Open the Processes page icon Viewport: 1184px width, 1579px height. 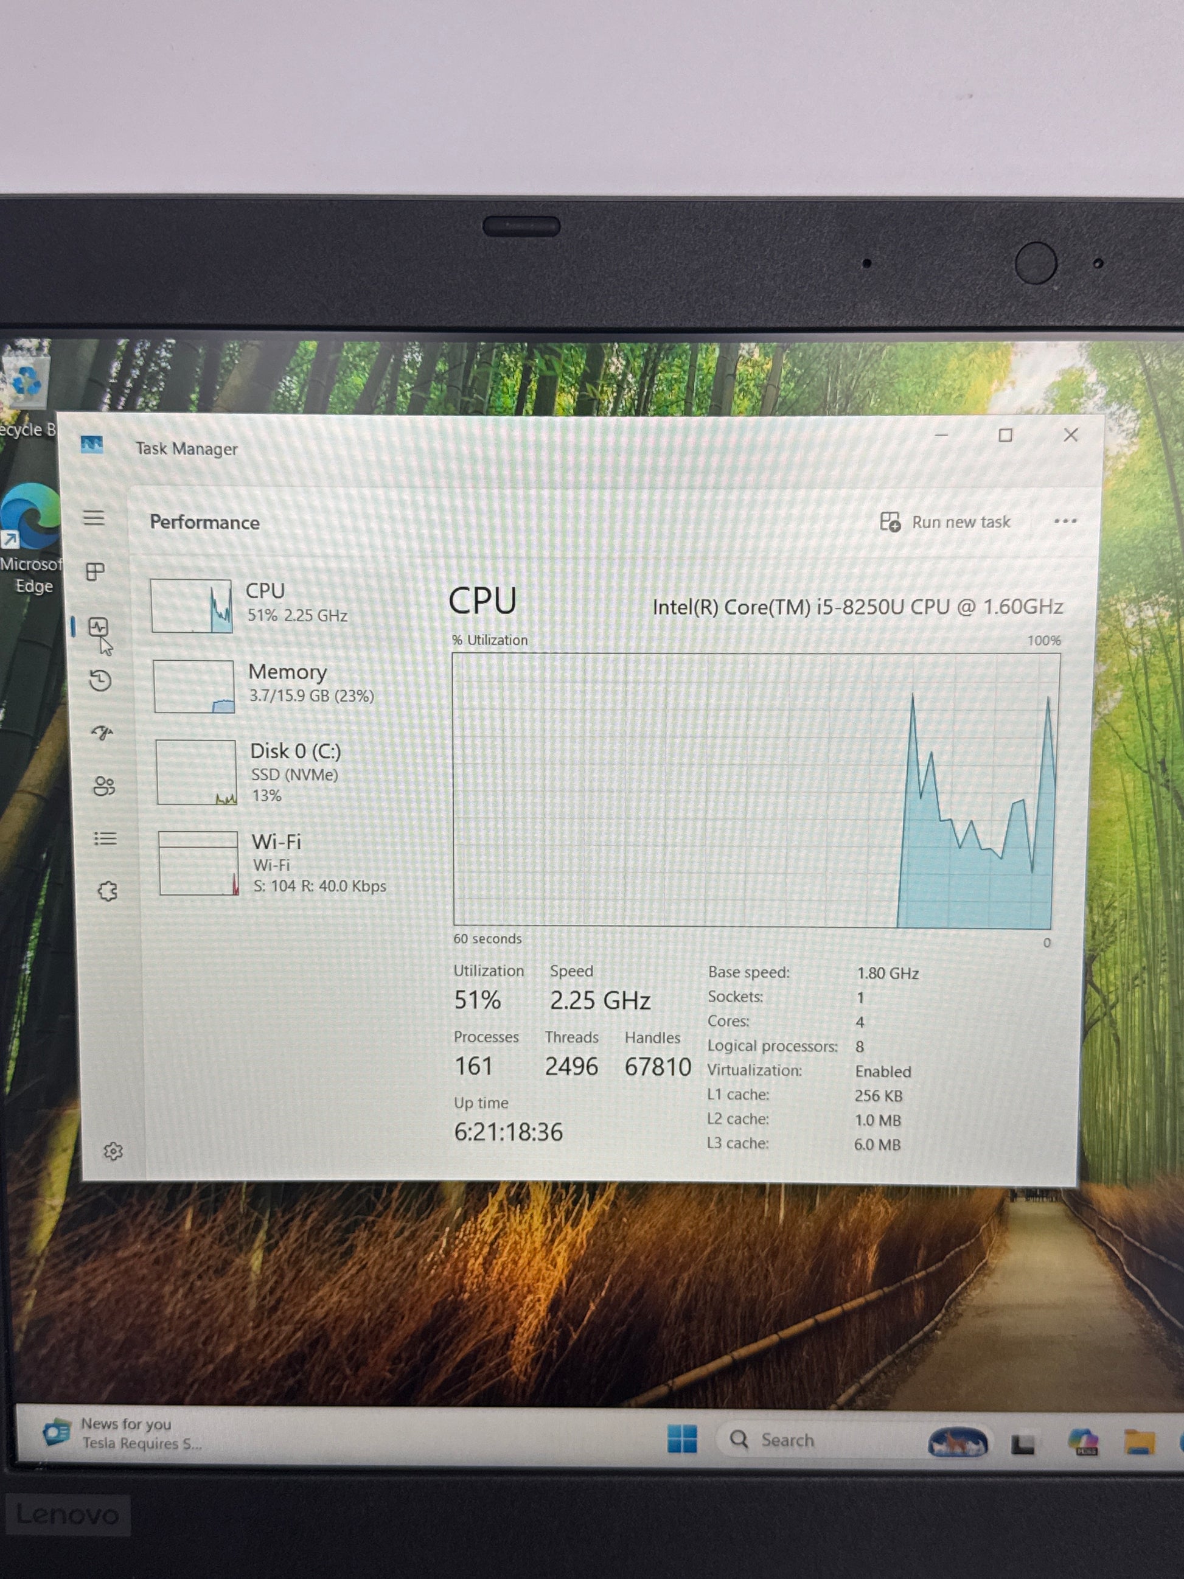tap(95, 572)
